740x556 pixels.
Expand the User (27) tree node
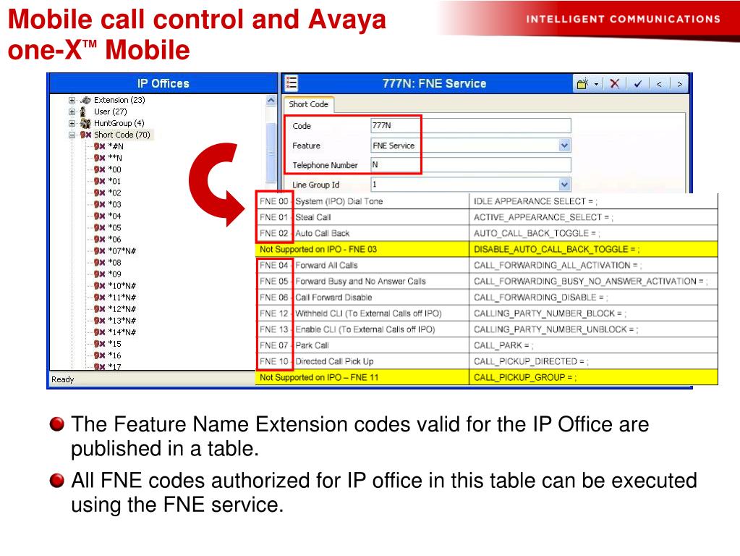(x=72, y=112)
